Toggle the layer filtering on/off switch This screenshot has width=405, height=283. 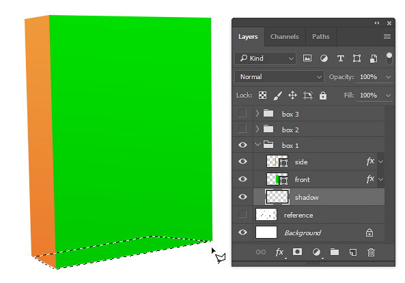[389, 58]
